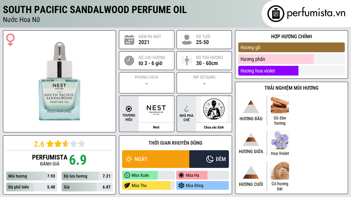Screen dimensions: 351x197
Task: Click the perfumista.vn perfume bottle logo icon
Action: (276, 14)
